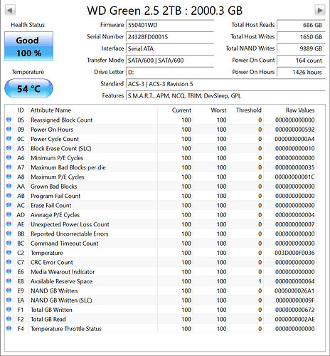The width and height of the screenshot is (330, 356).
Task: Click status dot of Available Reserve Space row
Action: pyautogui.click(x=9, y=281)
